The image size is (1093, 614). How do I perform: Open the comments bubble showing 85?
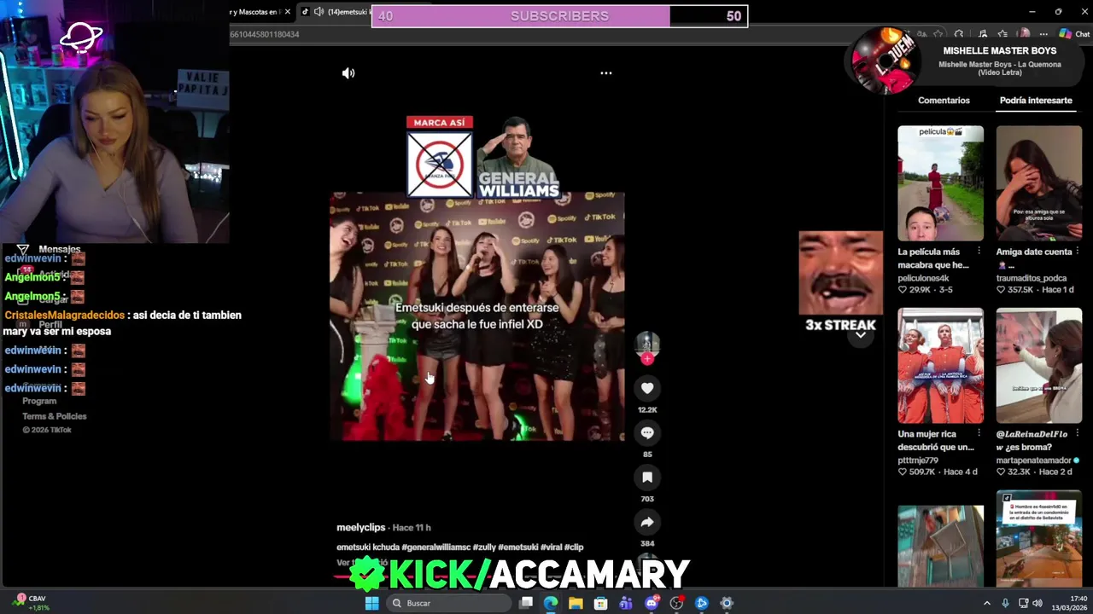pos(647,433)
